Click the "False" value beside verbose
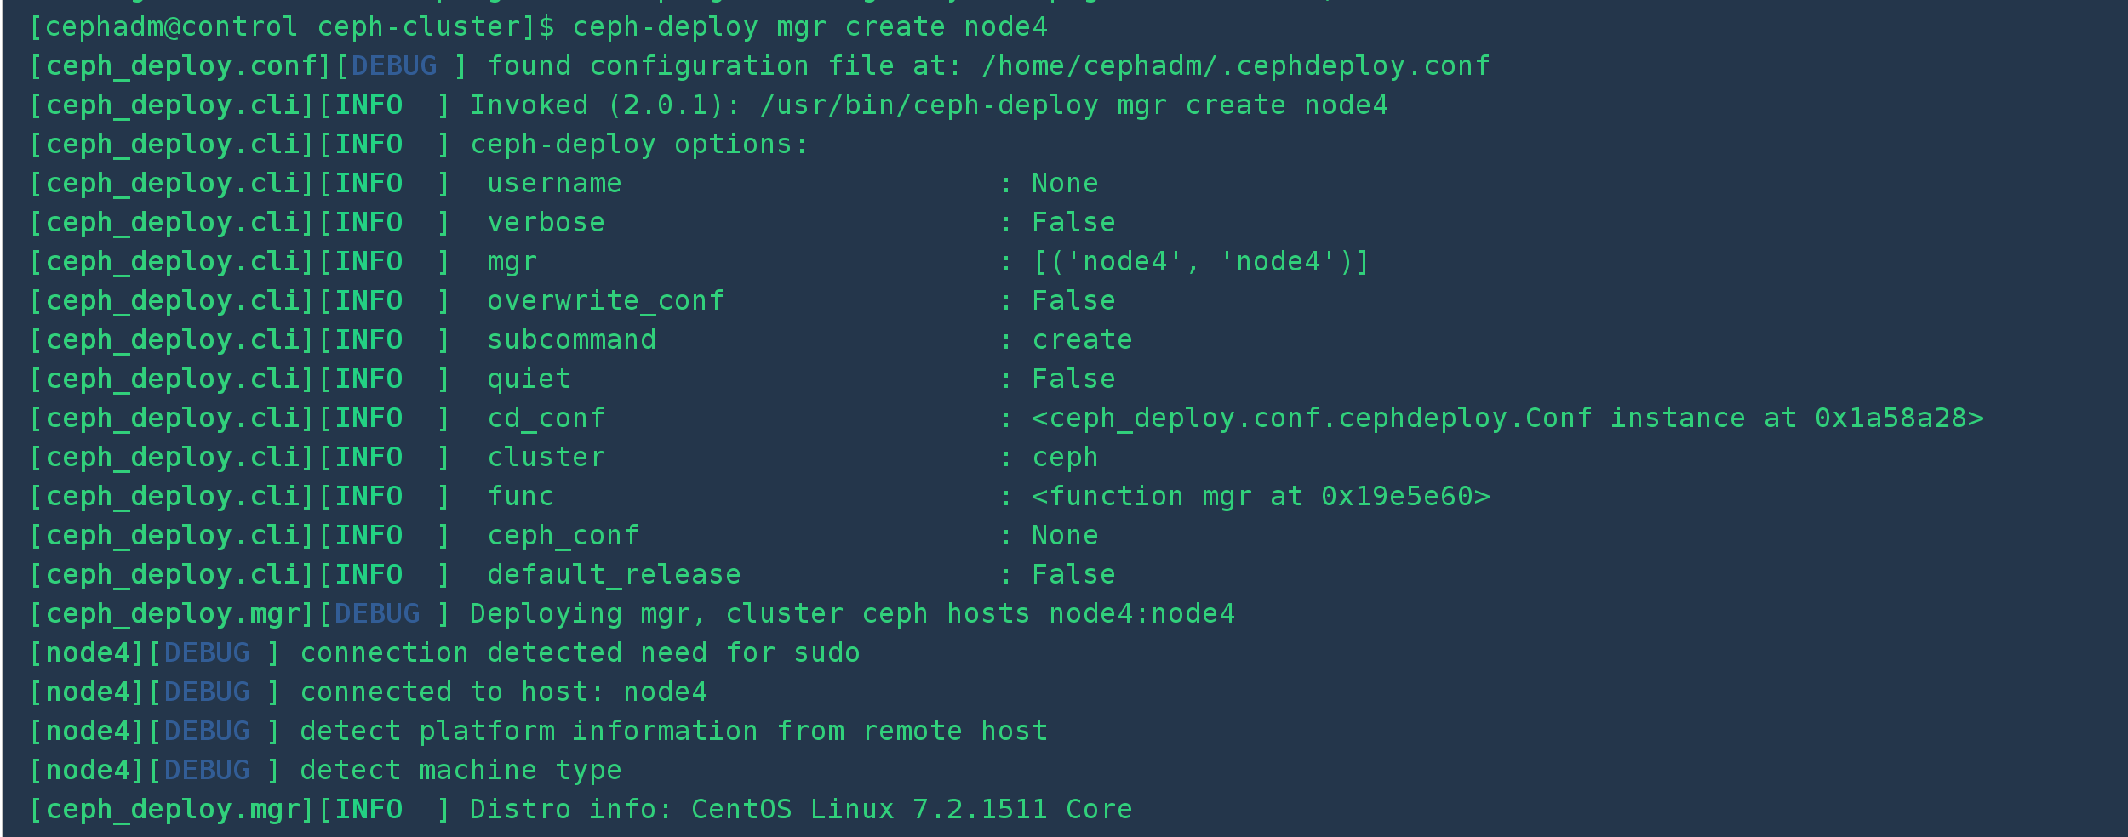 pyautogui.click(x=1074, y=223)
